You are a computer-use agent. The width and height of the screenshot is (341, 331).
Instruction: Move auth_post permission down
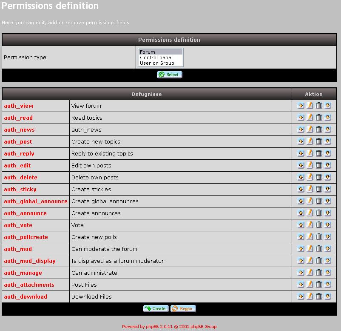[x=328, y=141]
